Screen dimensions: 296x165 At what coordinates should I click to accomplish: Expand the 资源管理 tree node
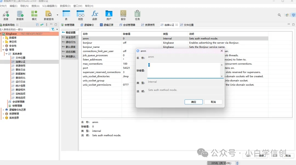coord(3,114)
